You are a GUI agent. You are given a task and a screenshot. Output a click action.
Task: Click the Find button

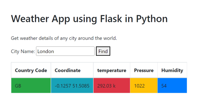click(103, 51)
